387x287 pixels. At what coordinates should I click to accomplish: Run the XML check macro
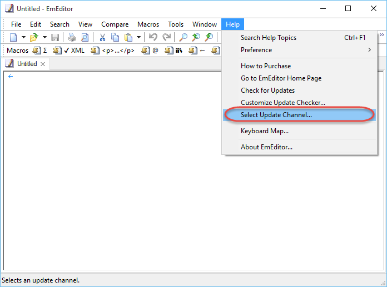tap(68, 51)
